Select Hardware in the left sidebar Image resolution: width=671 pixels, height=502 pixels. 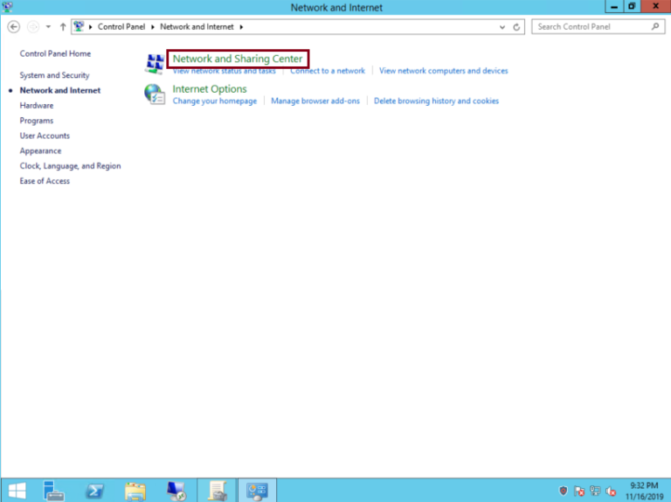(37, 105)
